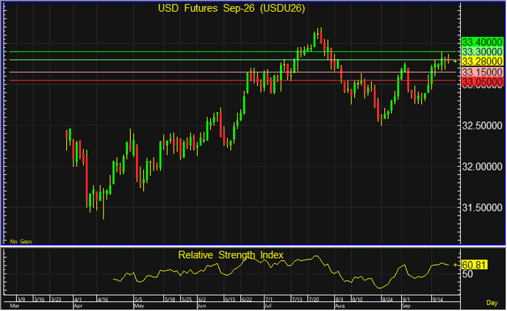This screenshot has width=507, height=311.
Task: Click the chart title USD Futures Sep-26 (USDU26)
Action: click(231, 8)
